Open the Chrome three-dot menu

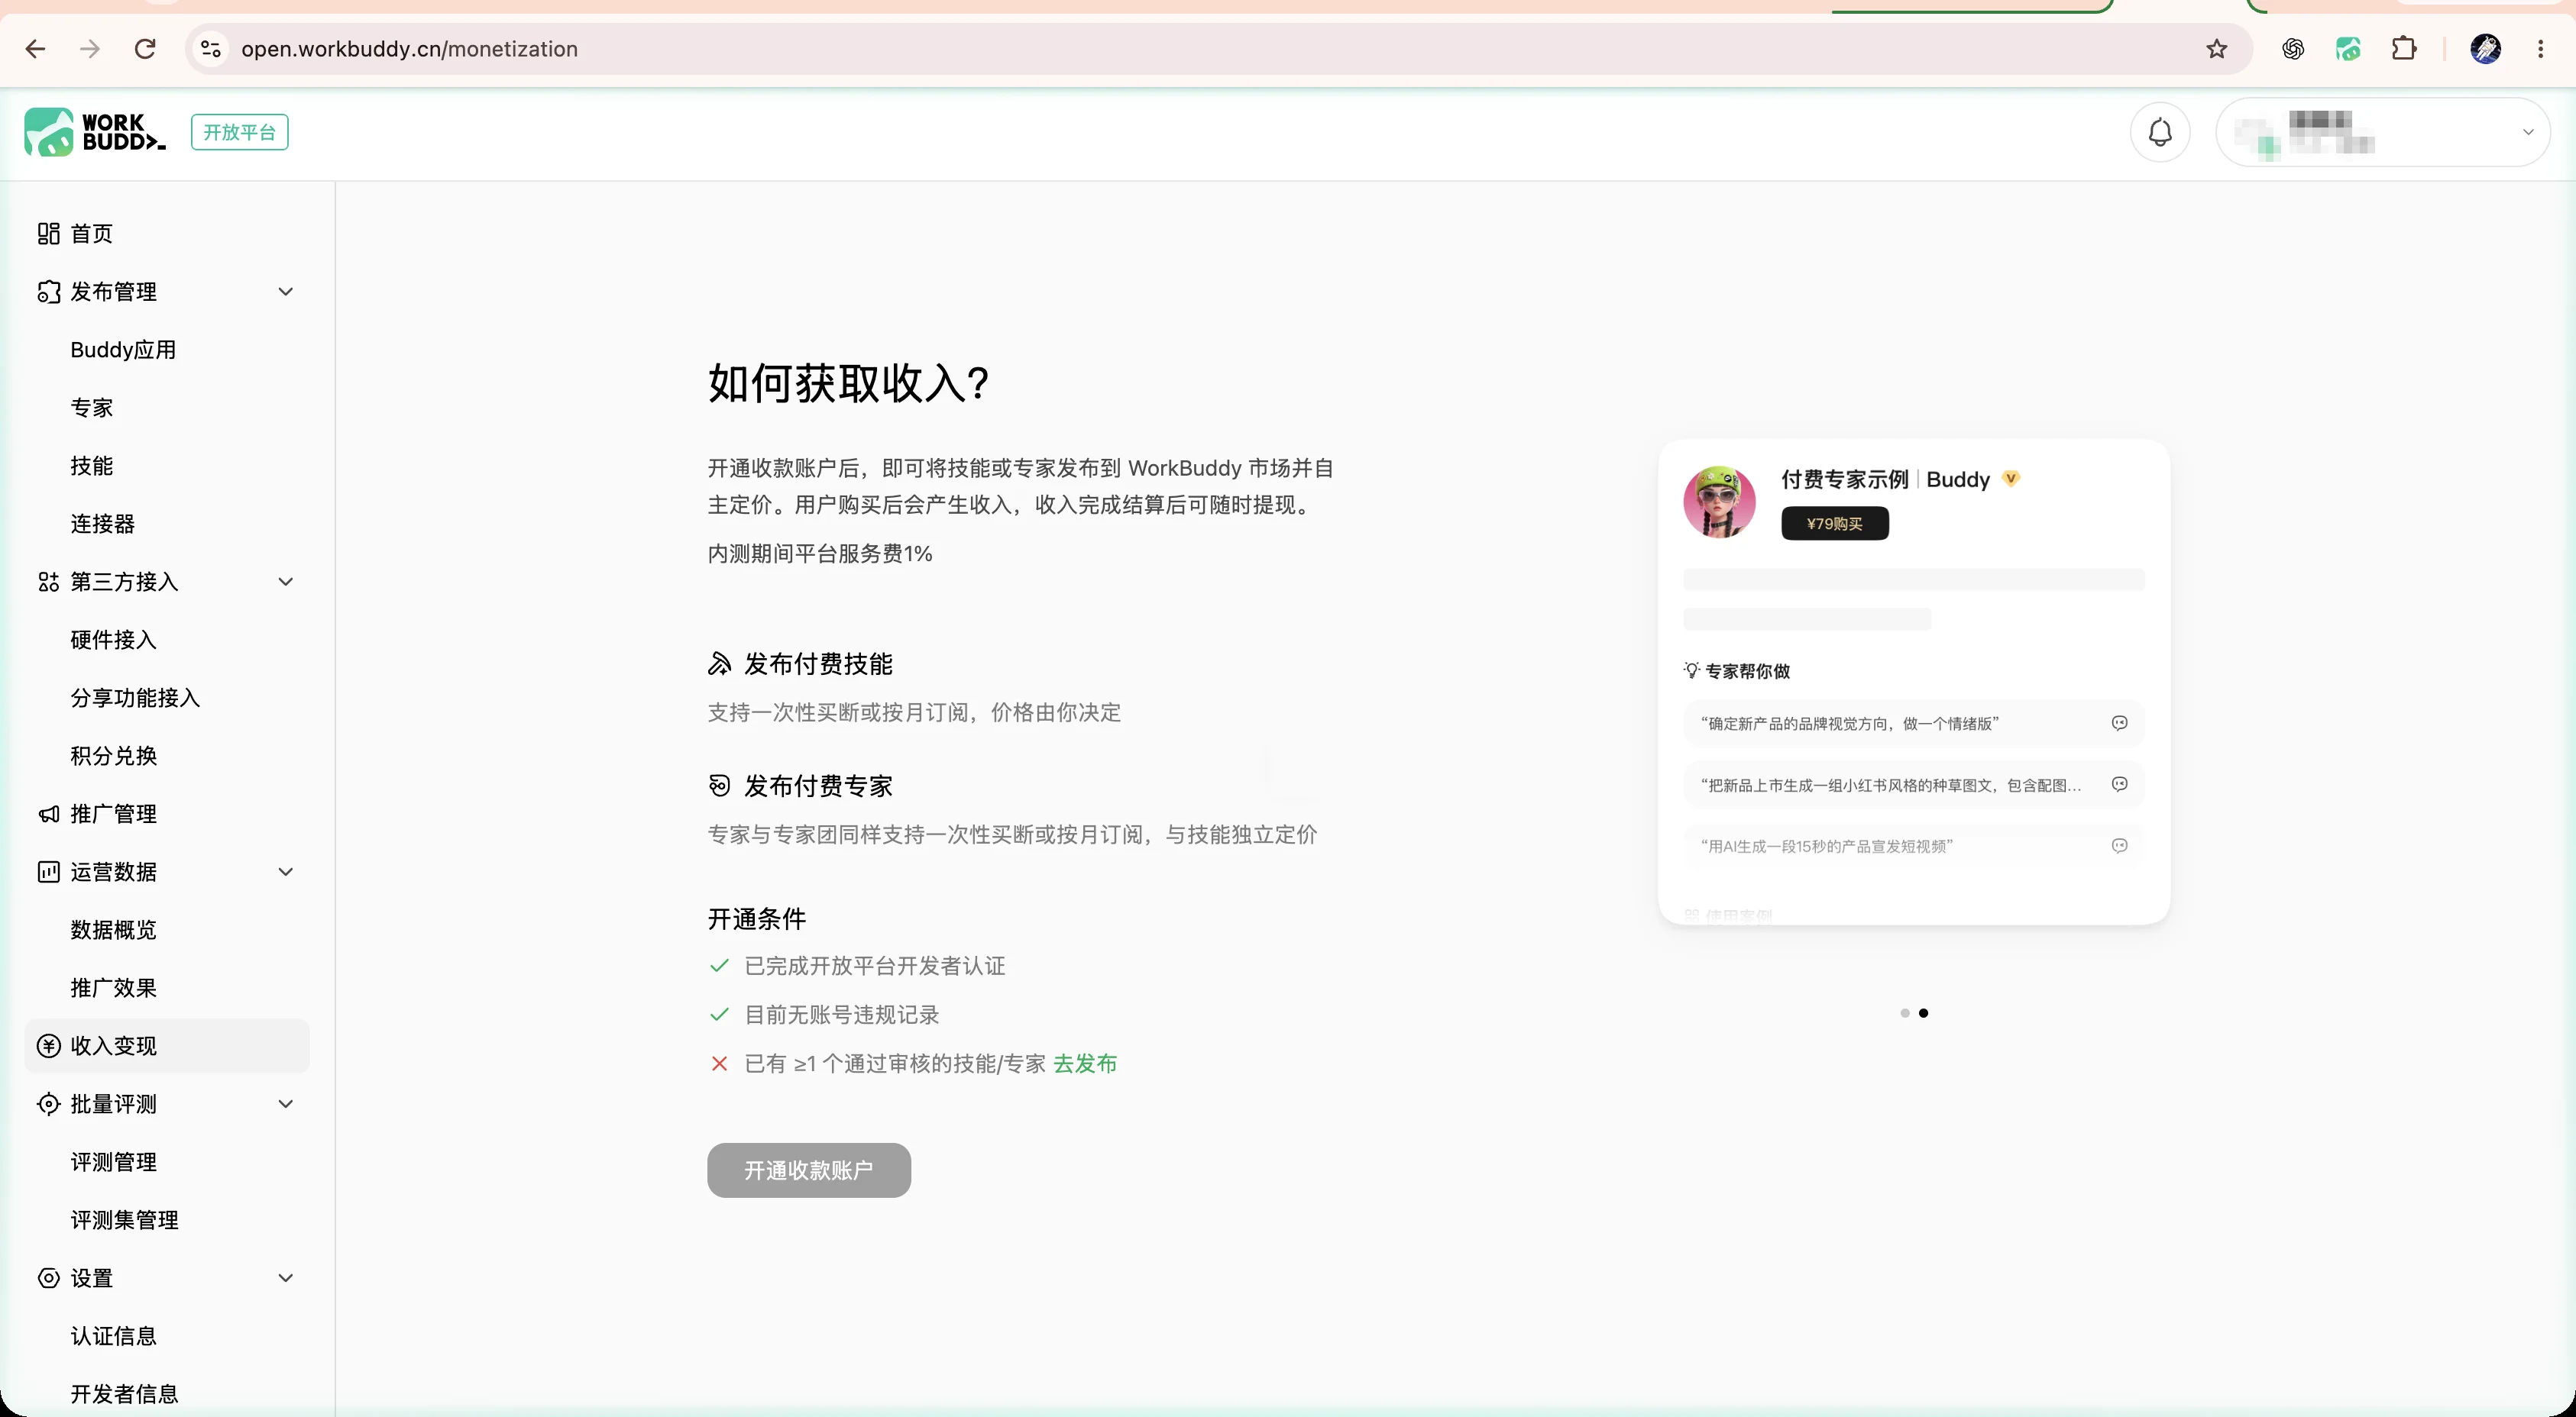click(x=2541, y=49)
